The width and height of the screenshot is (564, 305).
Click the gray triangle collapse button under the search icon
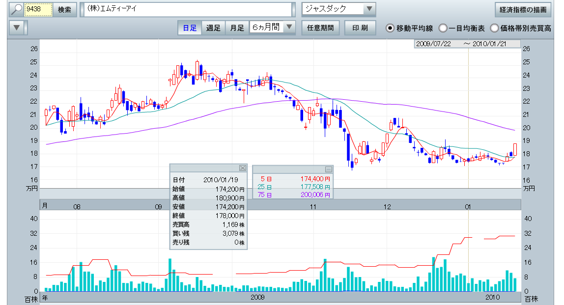click(x=17, y=28)
